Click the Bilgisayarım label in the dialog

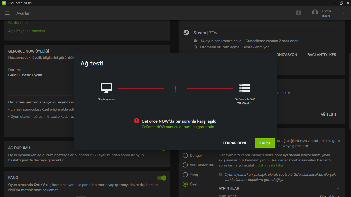point(106,99)
